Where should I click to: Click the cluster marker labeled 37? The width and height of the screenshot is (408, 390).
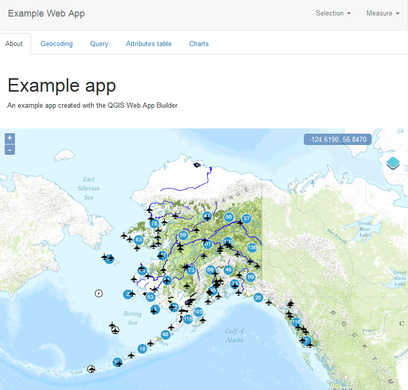tap(247, 219)
